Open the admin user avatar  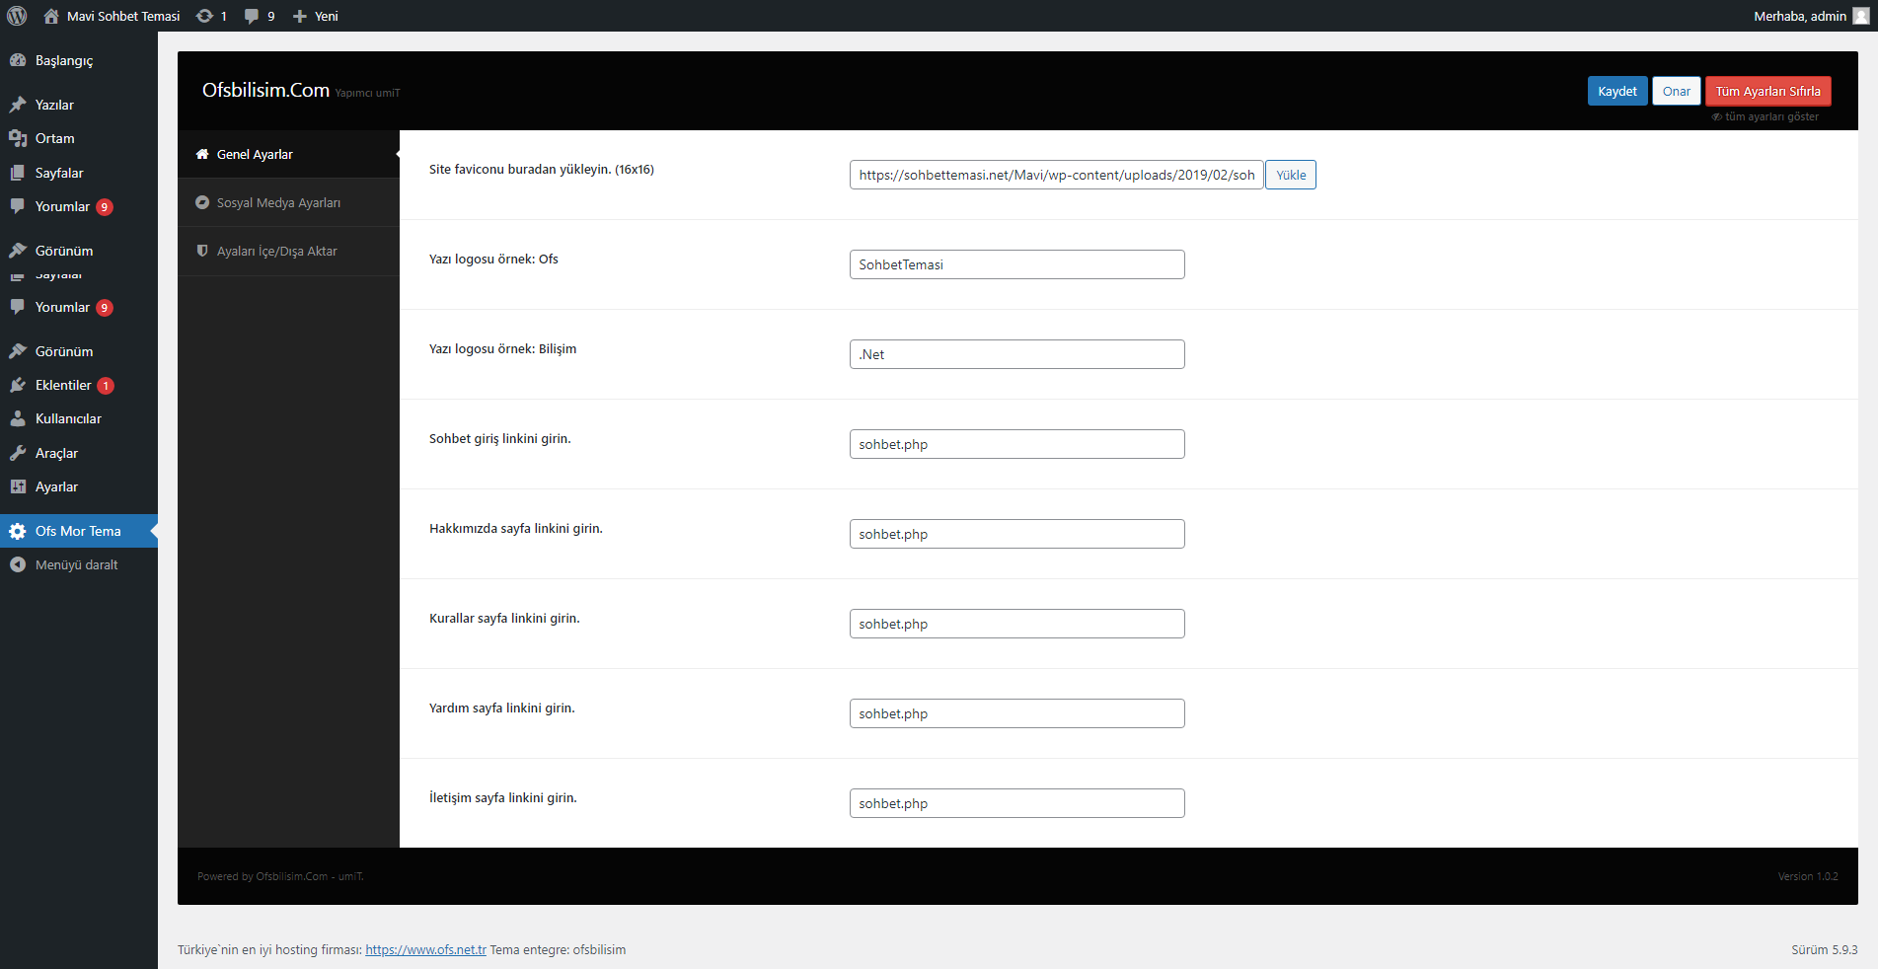click(x=1861, y=16)
